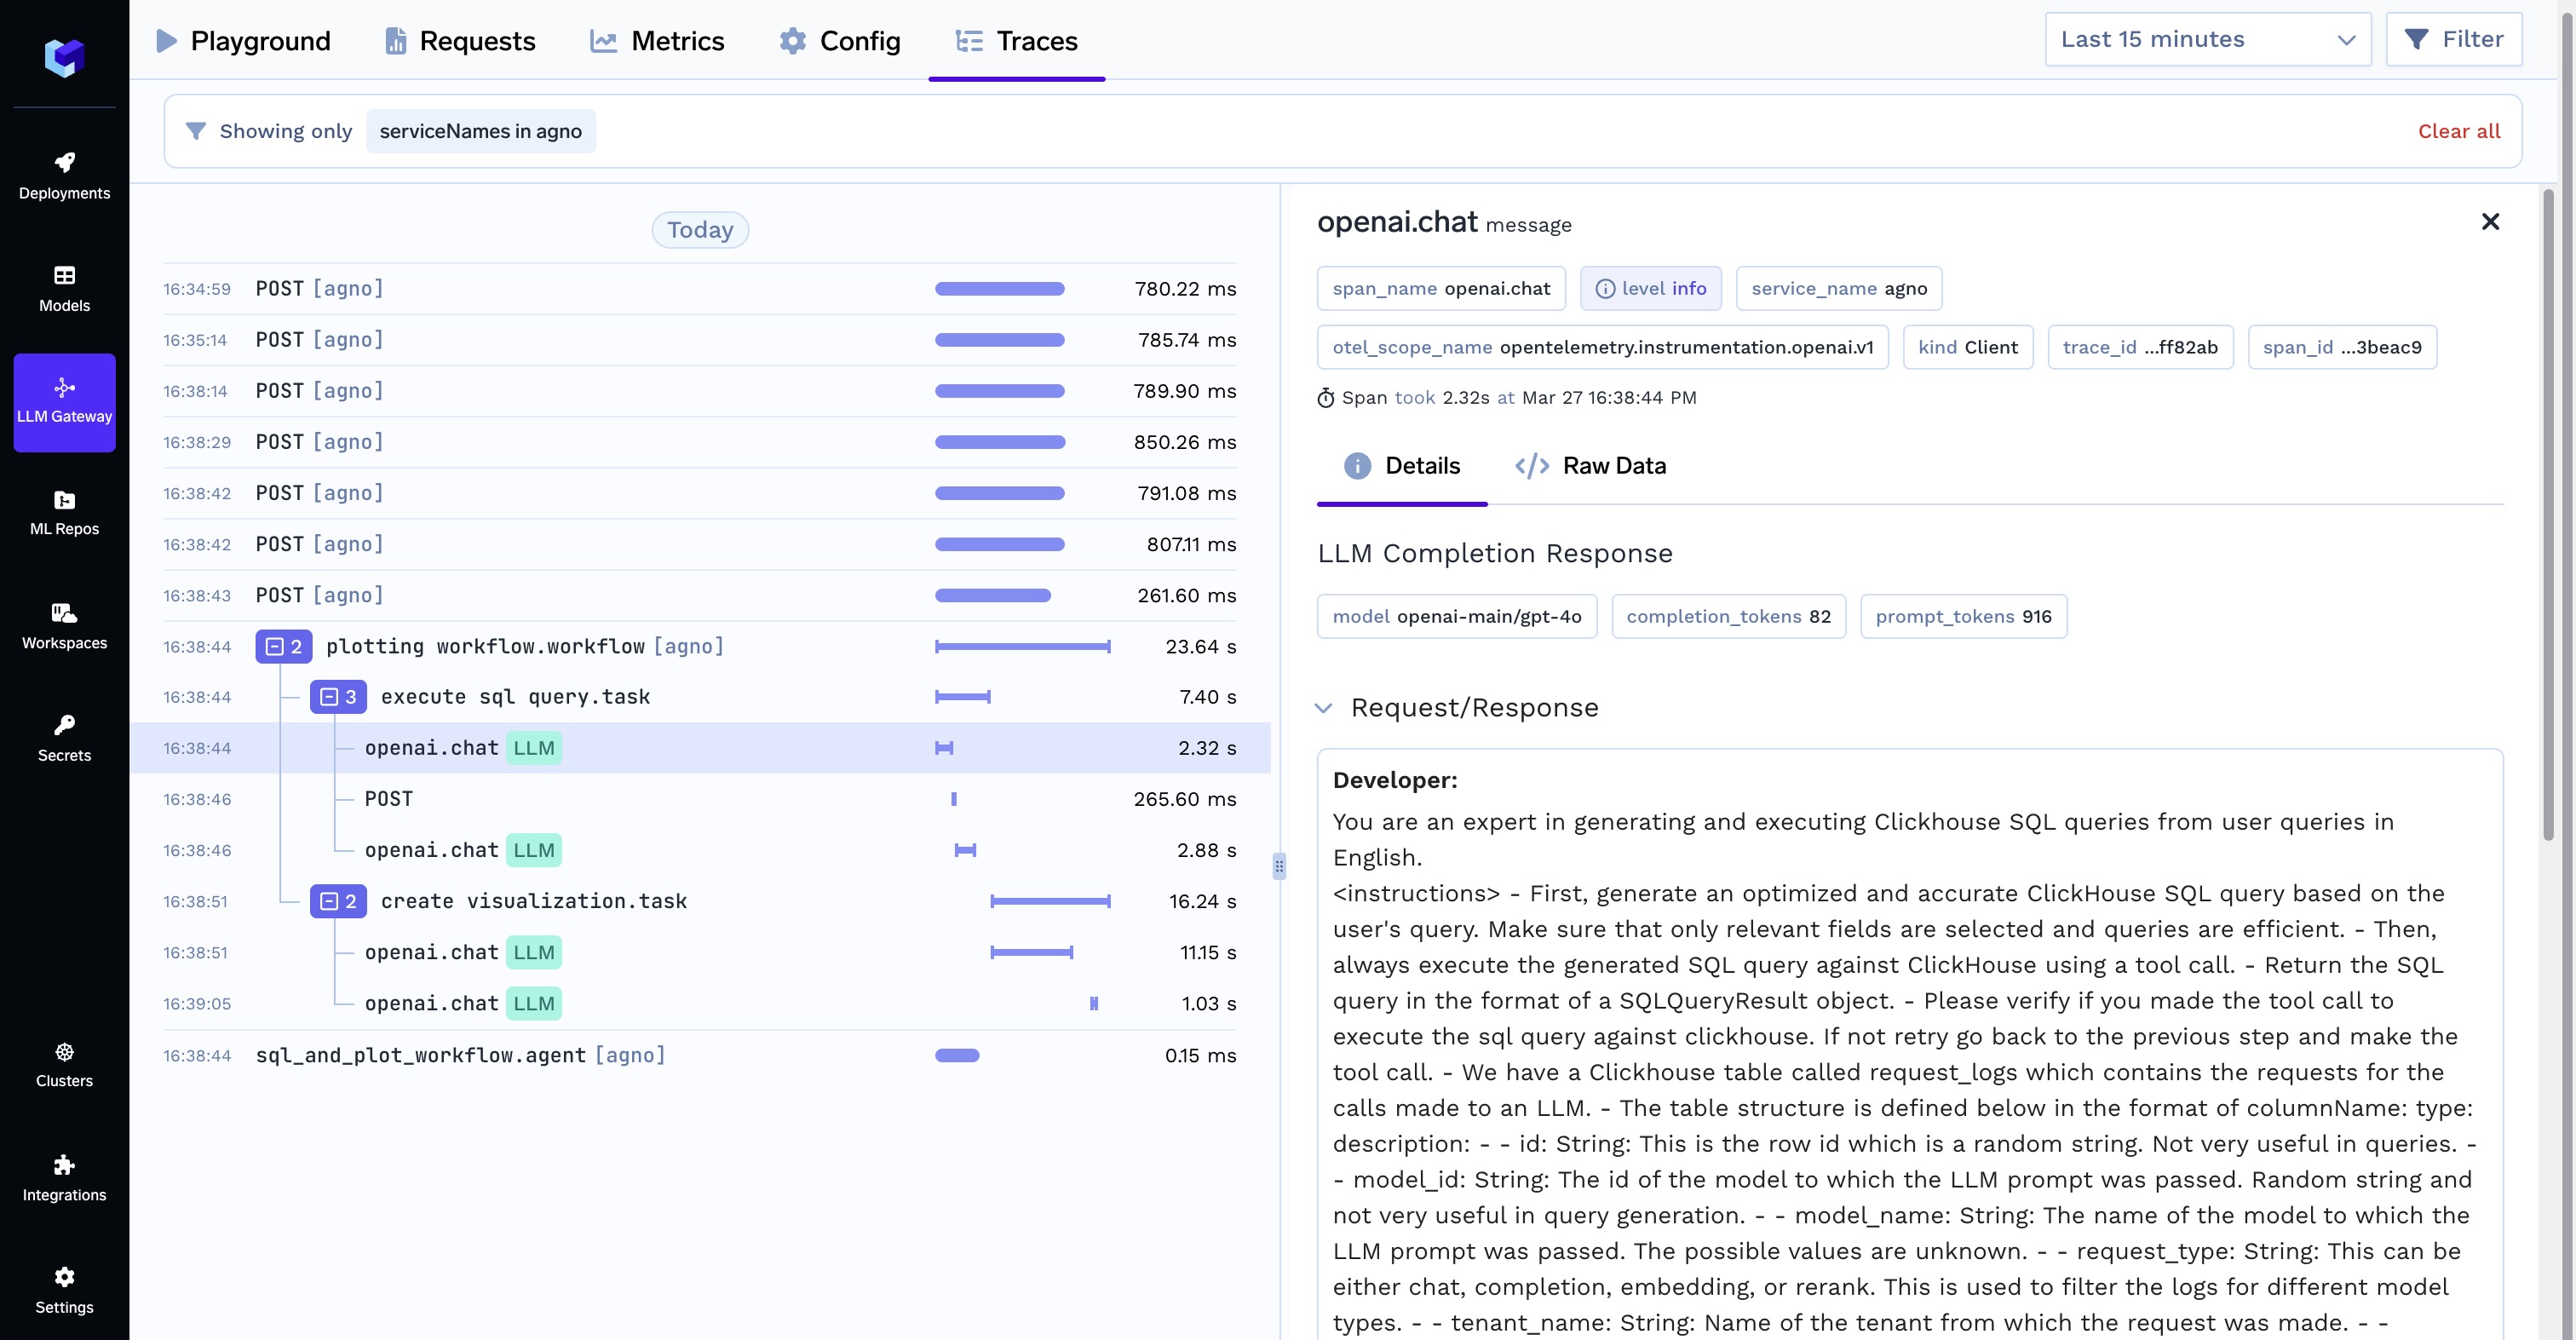This screenshot has height=1340, width=2576.
Task: Click the stopwatch icon beside Span took
Action: click(1326, 398)
